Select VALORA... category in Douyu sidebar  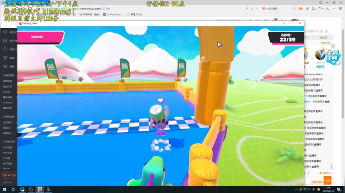8,103
